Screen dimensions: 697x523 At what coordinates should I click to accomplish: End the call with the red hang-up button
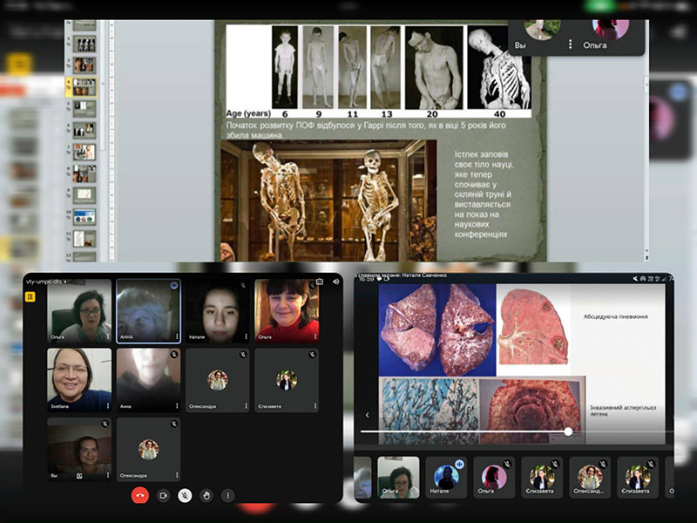coord(139,495)
